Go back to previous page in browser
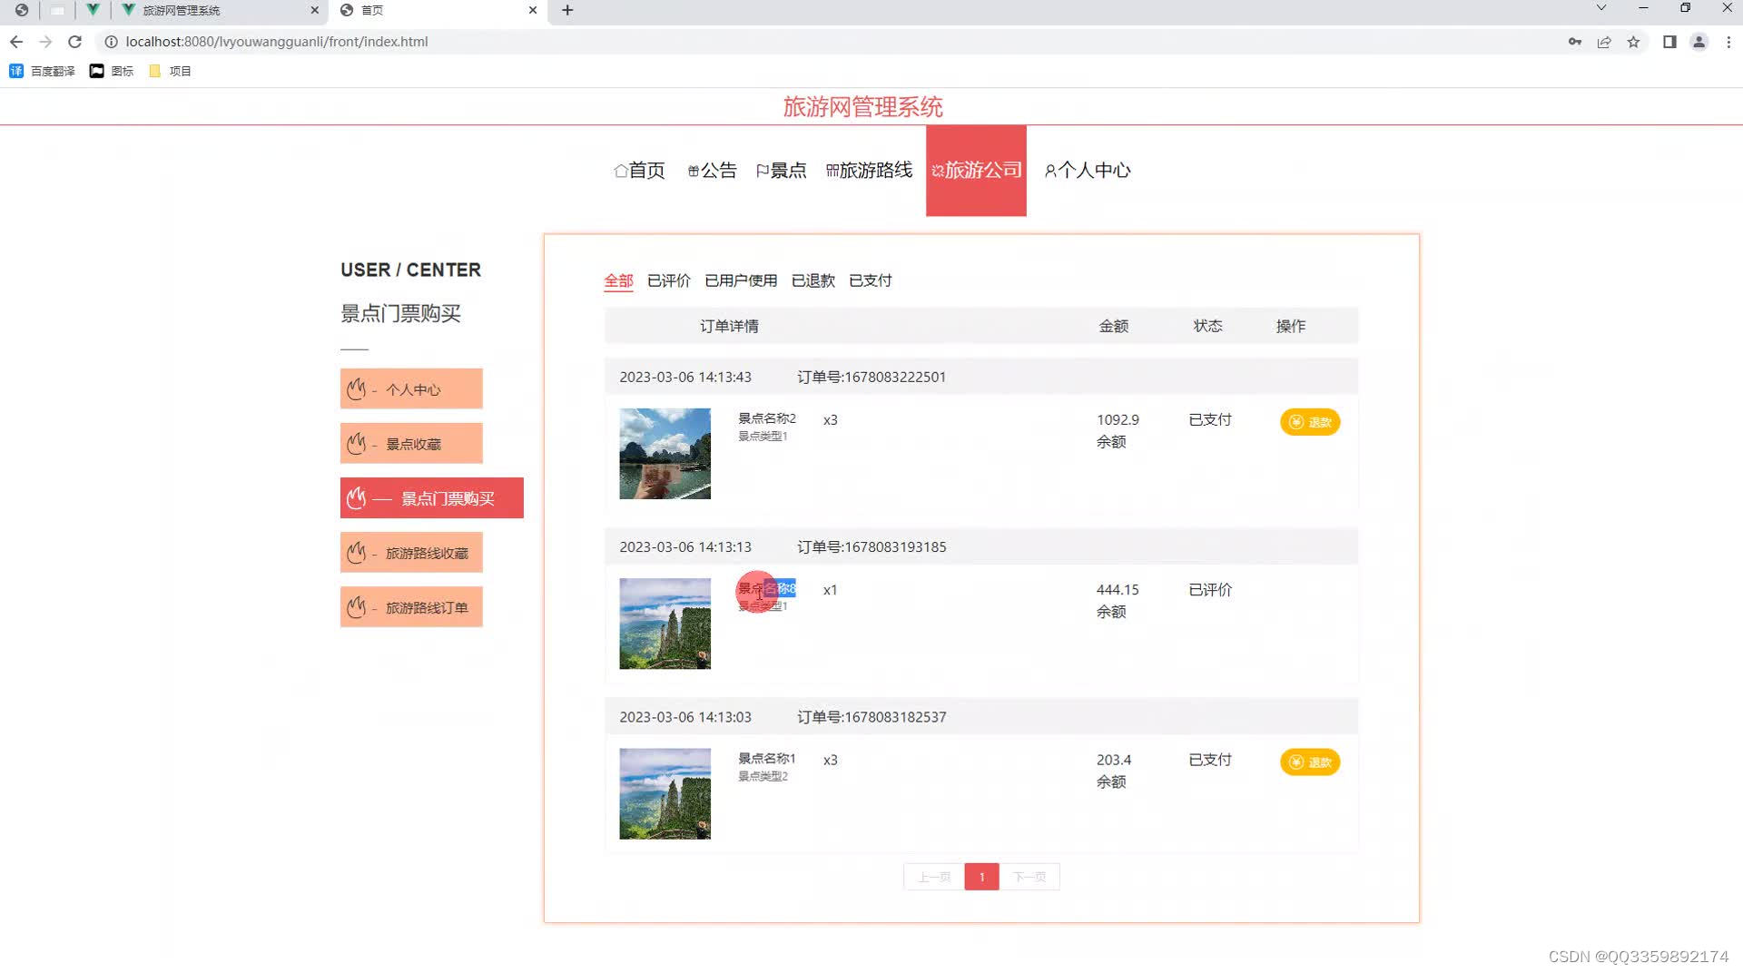Image resolution: width=1743 pixels, height=973 pixels. coord(16,42)
